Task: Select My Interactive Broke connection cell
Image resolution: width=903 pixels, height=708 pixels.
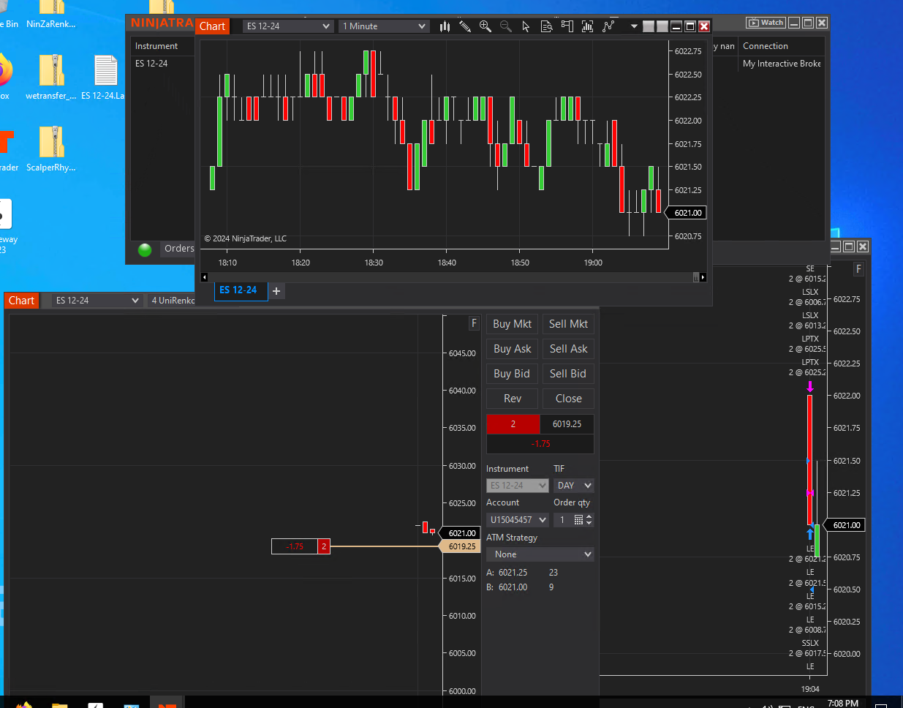Action: (782, 64)
